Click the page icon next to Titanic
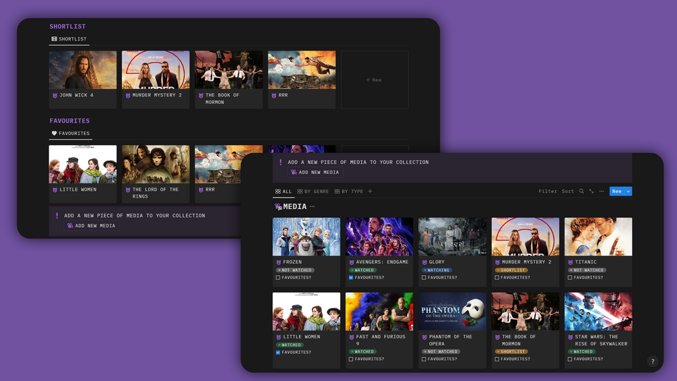This screenshot has height=381, width=677. [x=571, y=262]
